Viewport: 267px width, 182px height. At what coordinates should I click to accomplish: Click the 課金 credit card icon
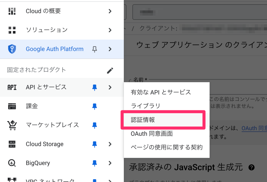click(x=12, y=106)
